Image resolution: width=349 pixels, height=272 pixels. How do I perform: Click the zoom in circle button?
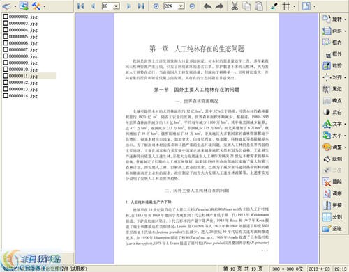(x=156, y=6)
